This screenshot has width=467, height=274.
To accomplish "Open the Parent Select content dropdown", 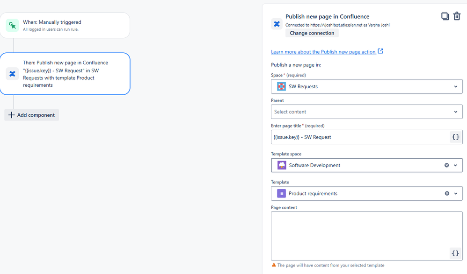I will [367, 112].
